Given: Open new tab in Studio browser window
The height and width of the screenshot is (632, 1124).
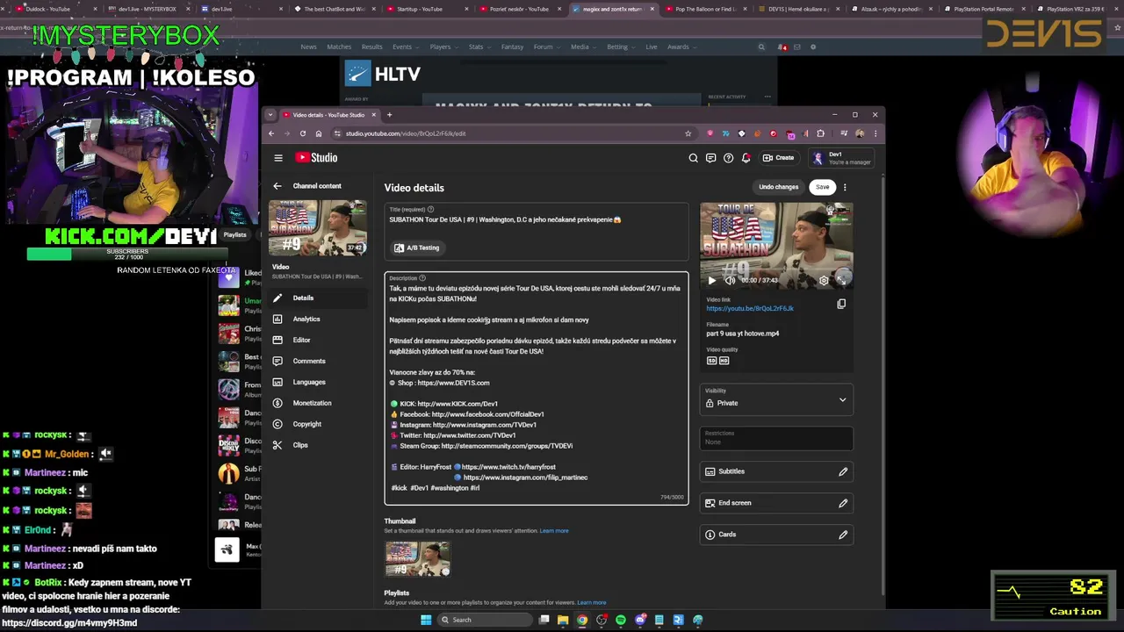Looking at the screenshot, I should [x=390, y=115].
